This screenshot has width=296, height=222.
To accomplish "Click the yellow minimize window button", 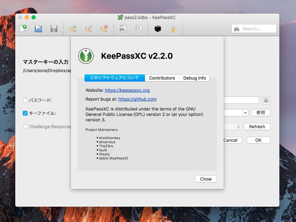I will click(x=27, y=17).
